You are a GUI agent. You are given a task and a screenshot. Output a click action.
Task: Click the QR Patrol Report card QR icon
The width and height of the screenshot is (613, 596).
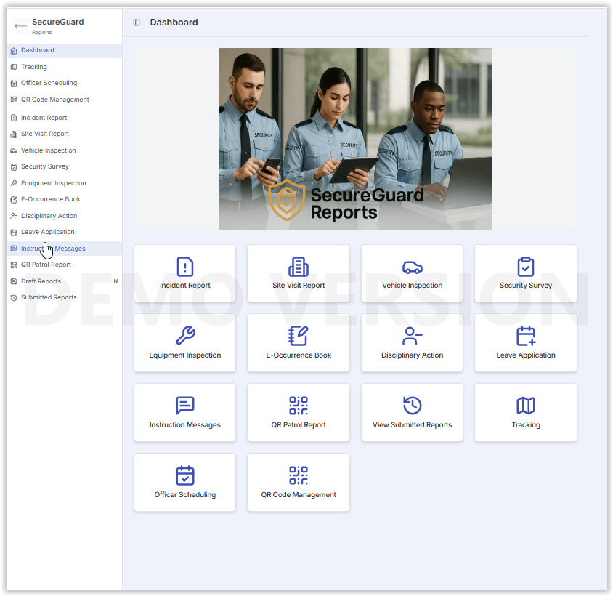pyautogui.click(x=299, y=406)
